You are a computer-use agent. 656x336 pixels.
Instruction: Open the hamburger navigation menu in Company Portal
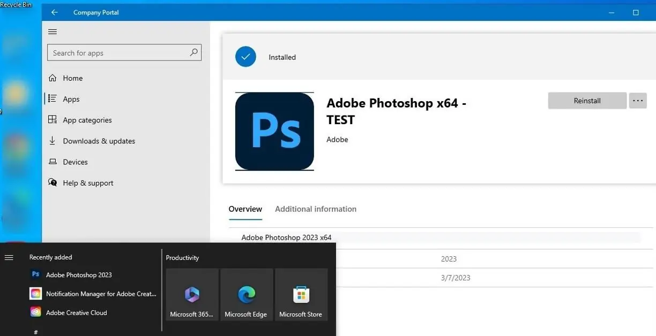[53, 32]
